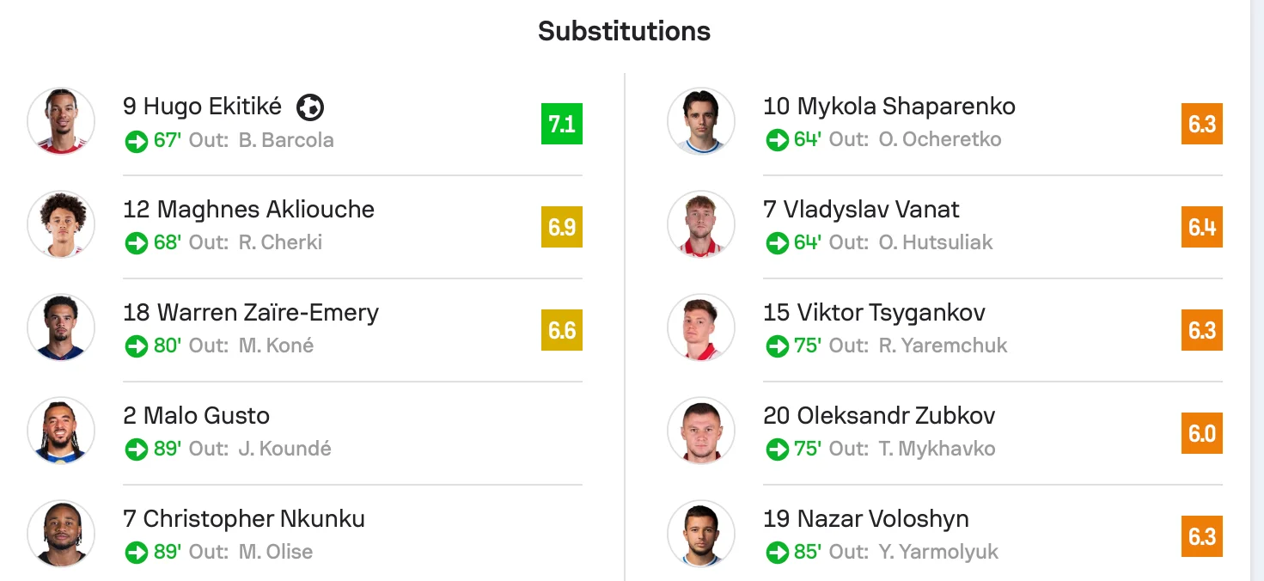Click the substitution arrow under Vladyslav Vanat
The image size is (1264, 581).
click(778, 244)
